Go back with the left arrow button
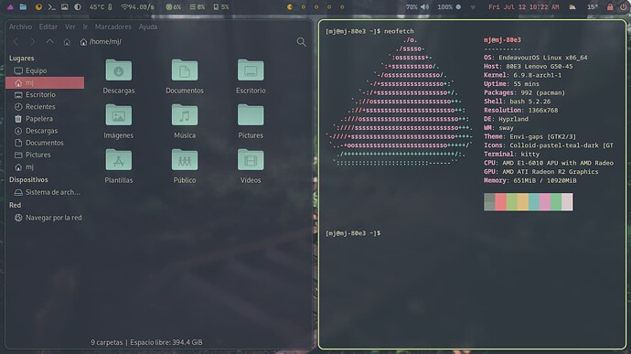 [16, 41]
